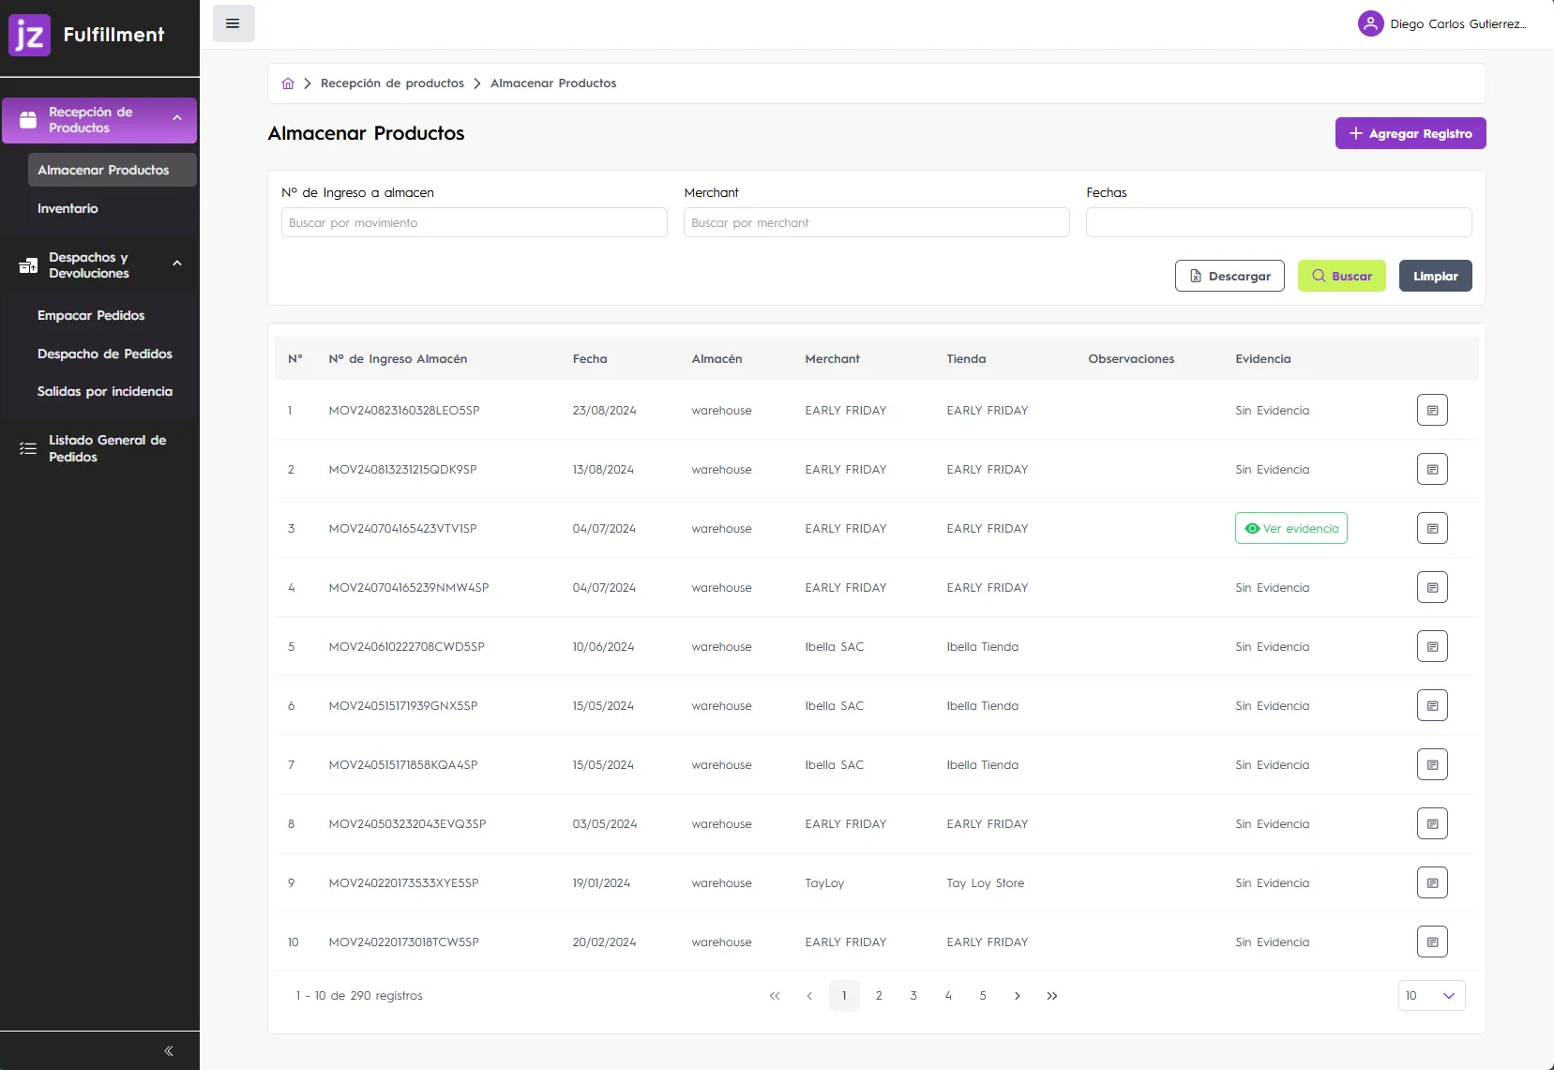Open rows-per-page dropdown showing 10
This screenshot has width=1554, height=1070.
(1431, 996)
